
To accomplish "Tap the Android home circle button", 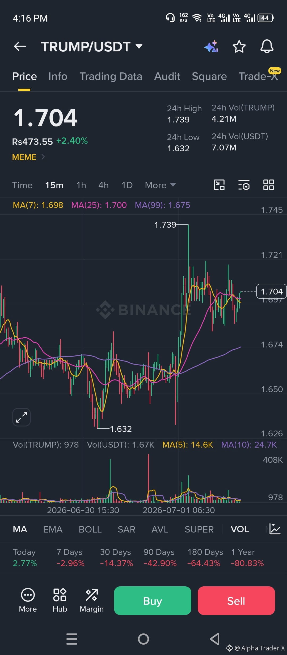I will coord(143,639).
